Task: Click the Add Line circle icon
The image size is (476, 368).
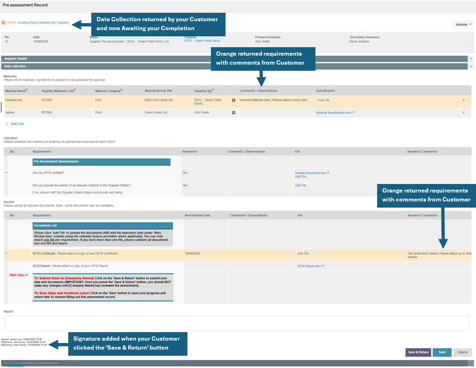Action: click(7, 124)
